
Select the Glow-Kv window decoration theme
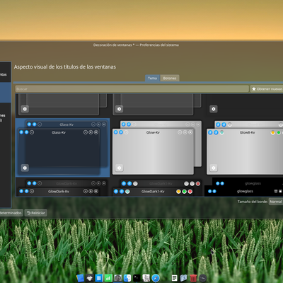pyautogui.click(x=157, y=148)
